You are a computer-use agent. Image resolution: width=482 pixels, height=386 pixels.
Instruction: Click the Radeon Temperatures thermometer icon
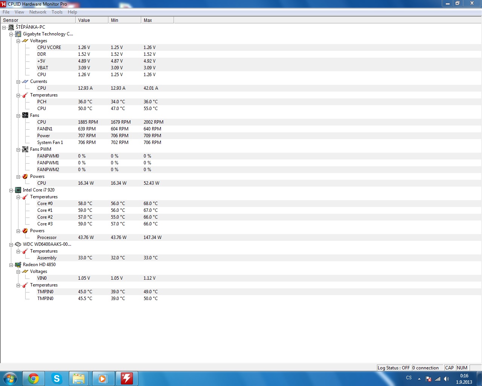pyautogui.click(x=25, y=285)
